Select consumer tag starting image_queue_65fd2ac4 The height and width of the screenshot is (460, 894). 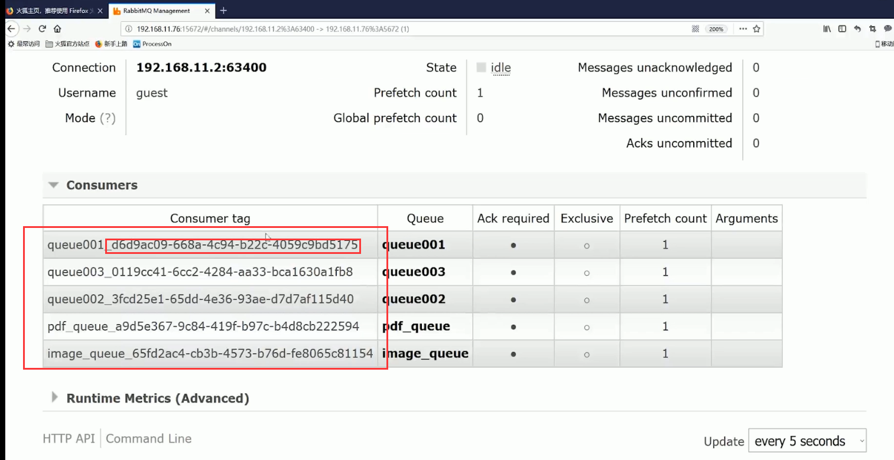[210, 354]
